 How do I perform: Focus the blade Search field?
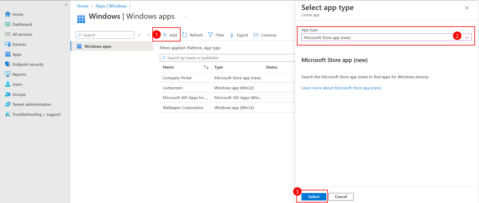pos(105,35)
